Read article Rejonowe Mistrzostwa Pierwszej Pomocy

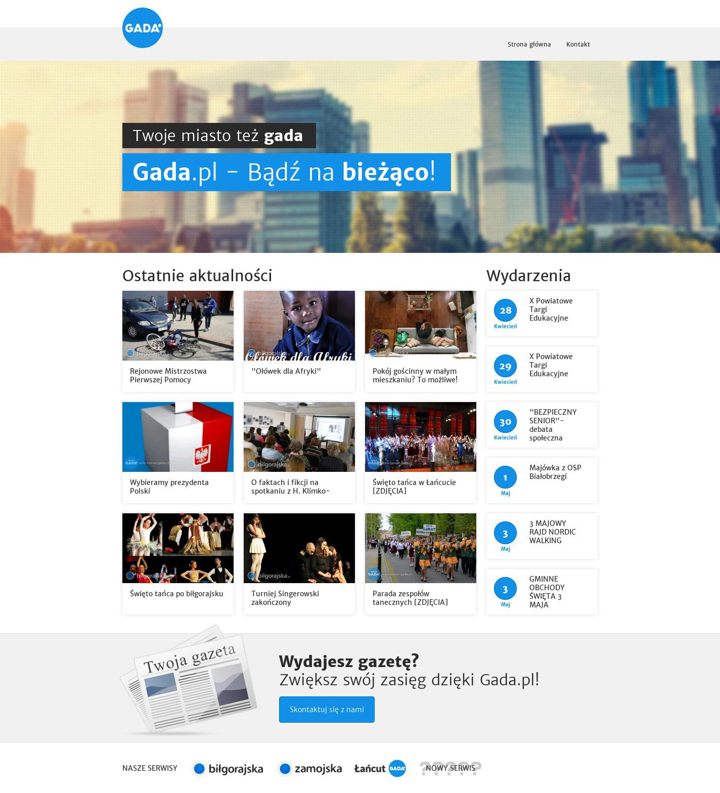coord(168,375)
